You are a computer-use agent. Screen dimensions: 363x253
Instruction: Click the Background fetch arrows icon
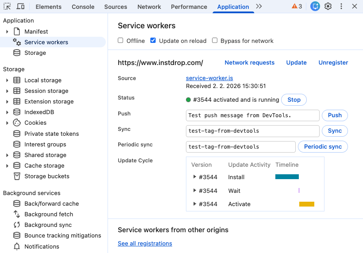coord(17,214)
